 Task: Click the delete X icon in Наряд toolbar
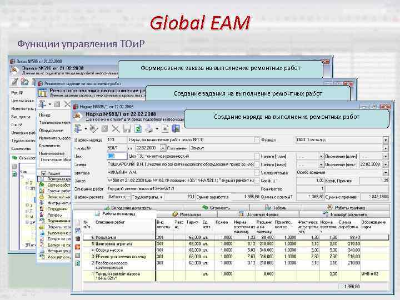click(116, 128)
